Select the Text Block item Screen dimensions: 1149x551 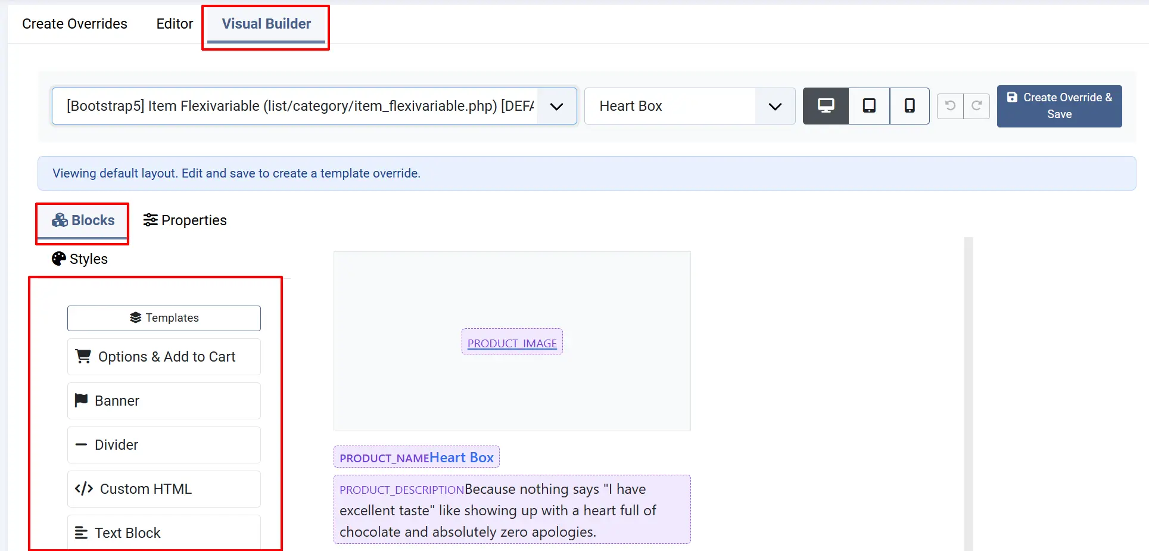164,533
